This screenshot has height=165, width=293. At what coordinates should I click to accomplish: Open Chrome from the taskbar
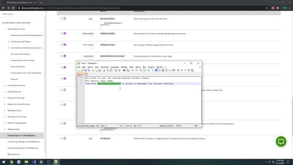[x=11, y=162]
